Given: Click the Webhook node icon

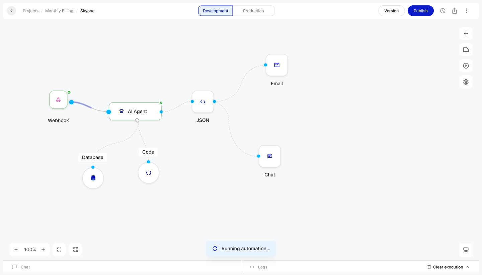Looking at the screenshot, I should click(58, 100).
